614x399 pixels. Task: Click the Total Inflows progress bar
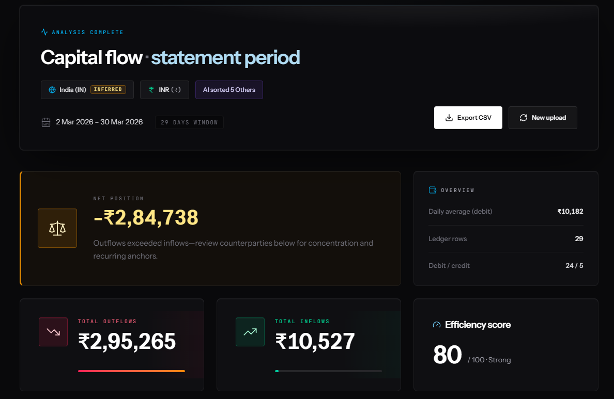click(x=329, y=371)
